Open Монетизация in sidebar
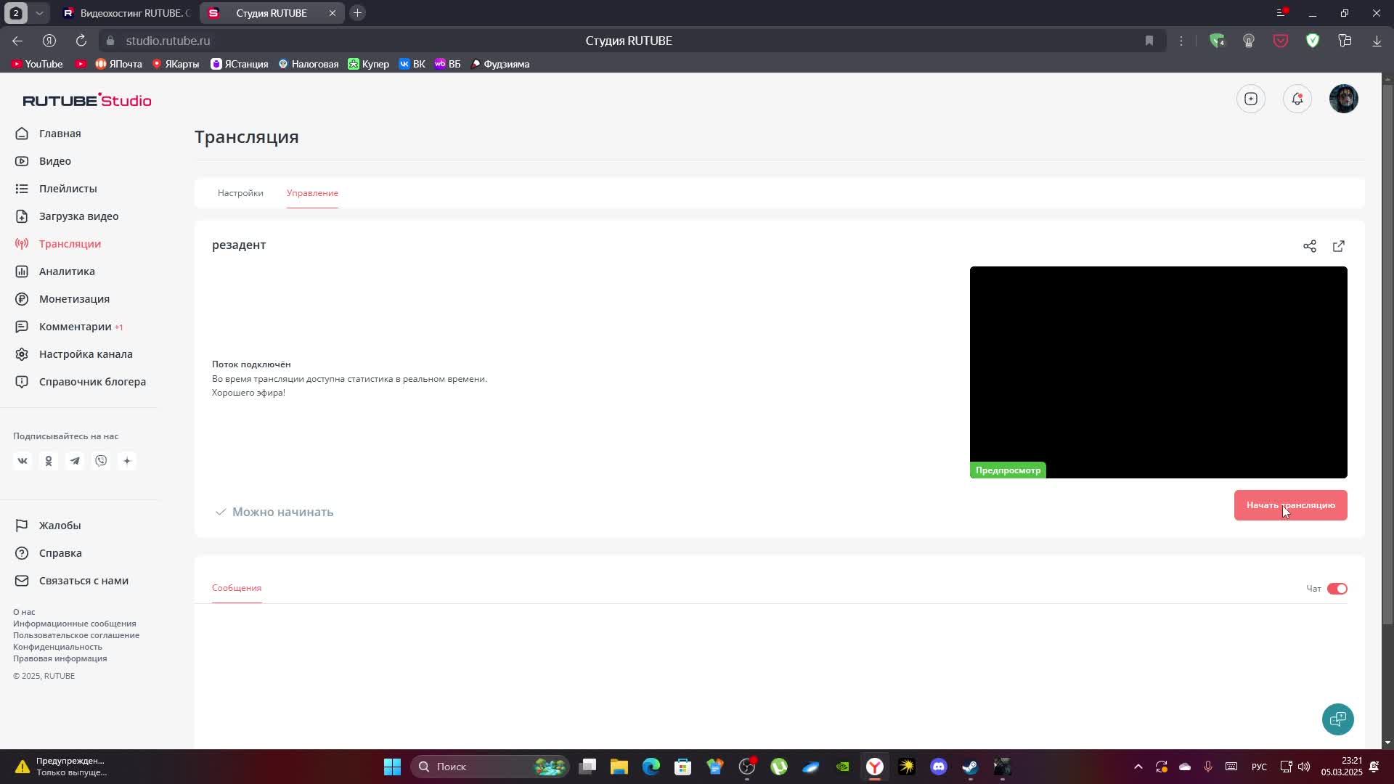 [x=74, y=299]
